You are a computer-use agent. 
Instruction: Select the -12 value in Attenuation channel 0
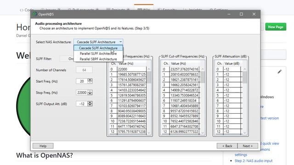tap(232, 69)
